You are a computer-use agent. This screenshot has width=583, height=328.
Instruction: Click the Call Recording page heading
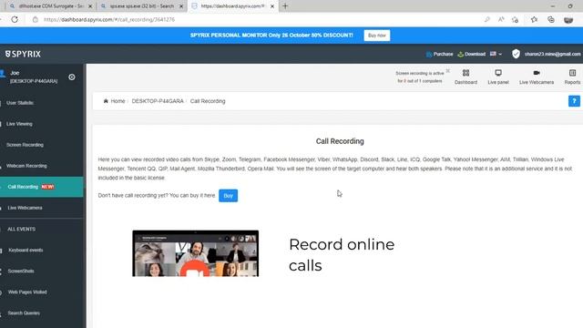point(340,141)
